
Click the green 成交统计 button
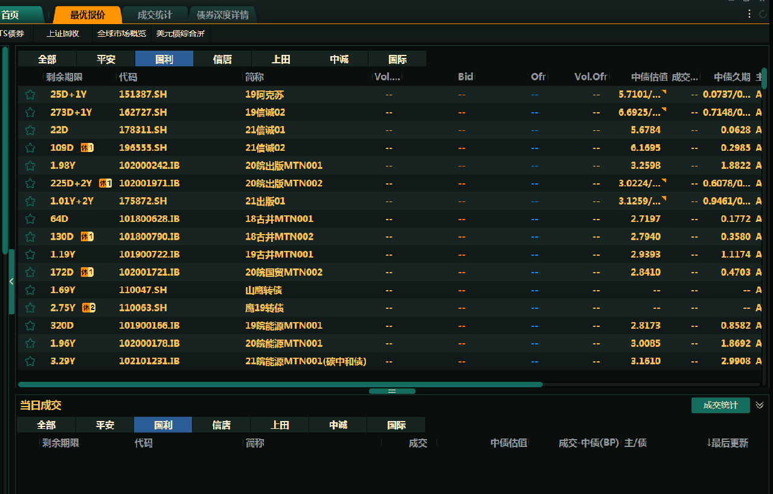tap(720, 405)
